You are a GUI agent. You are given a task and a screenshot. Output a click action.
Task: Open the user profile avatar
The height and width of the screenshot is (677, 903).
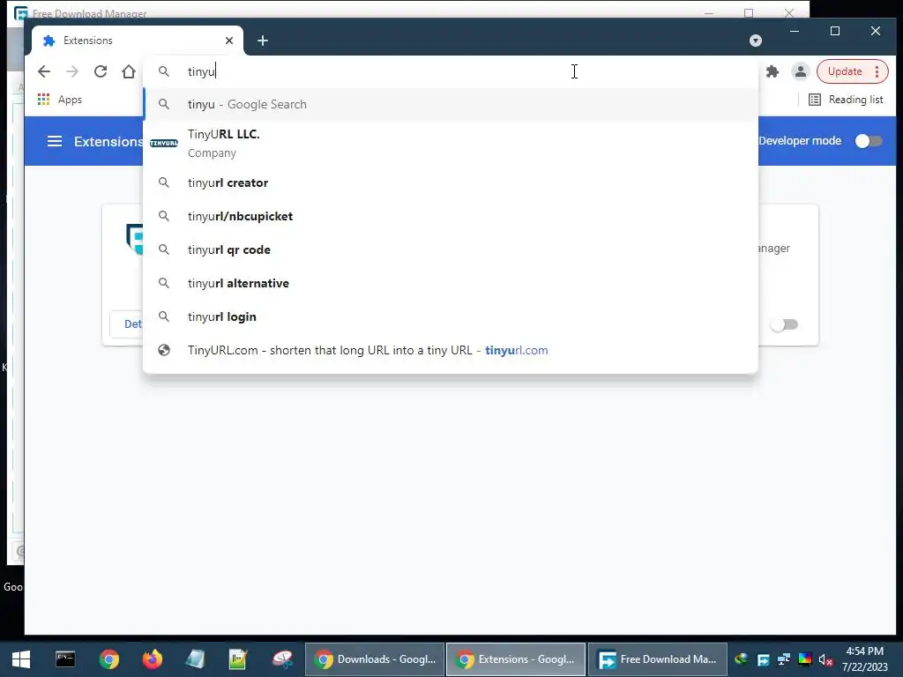tap(800, 71)
